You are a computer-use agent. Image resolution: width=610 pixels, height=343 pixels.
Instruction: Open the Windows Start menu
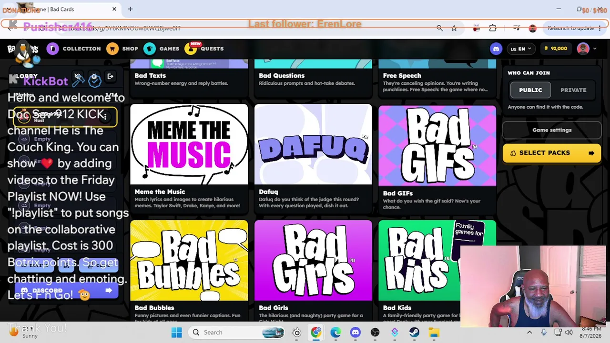coord(176,333)
